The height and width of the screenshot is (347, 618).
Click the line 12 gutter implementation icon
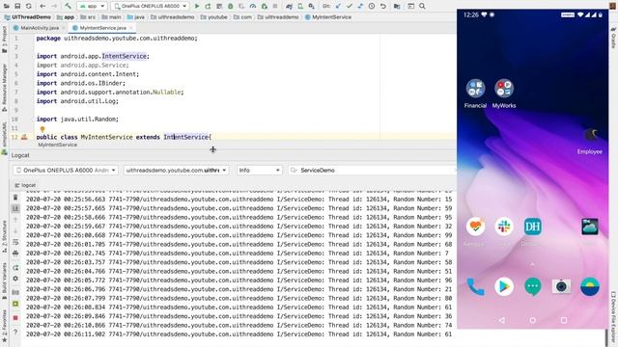(24, 137)
